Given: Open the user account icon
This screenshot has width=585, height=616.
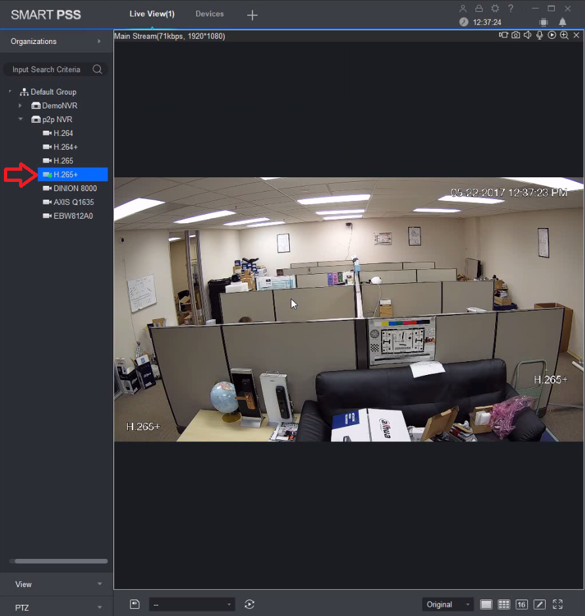Looking at the screenshot, I should 463,9.
